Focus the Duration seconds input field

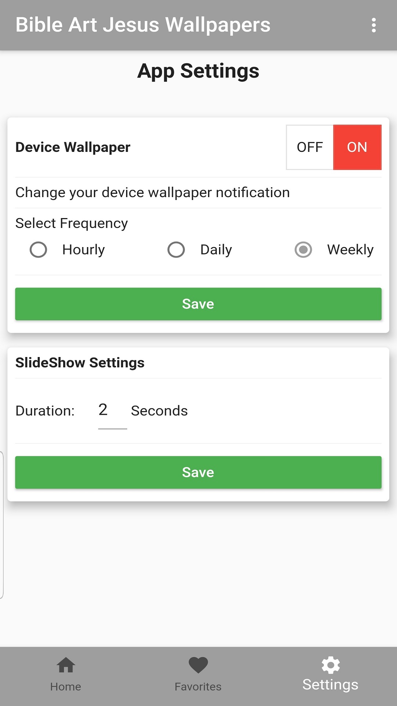[x=112, y=410]
